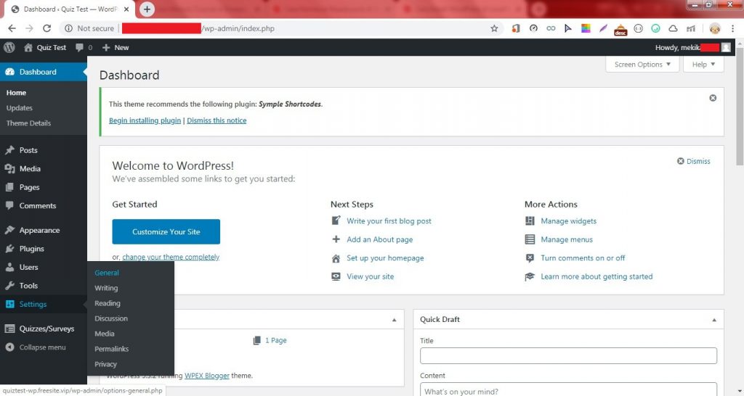Screen dimensions: 744x396
Task: Expand the Screen Options panel
Action: click(642, 65)
